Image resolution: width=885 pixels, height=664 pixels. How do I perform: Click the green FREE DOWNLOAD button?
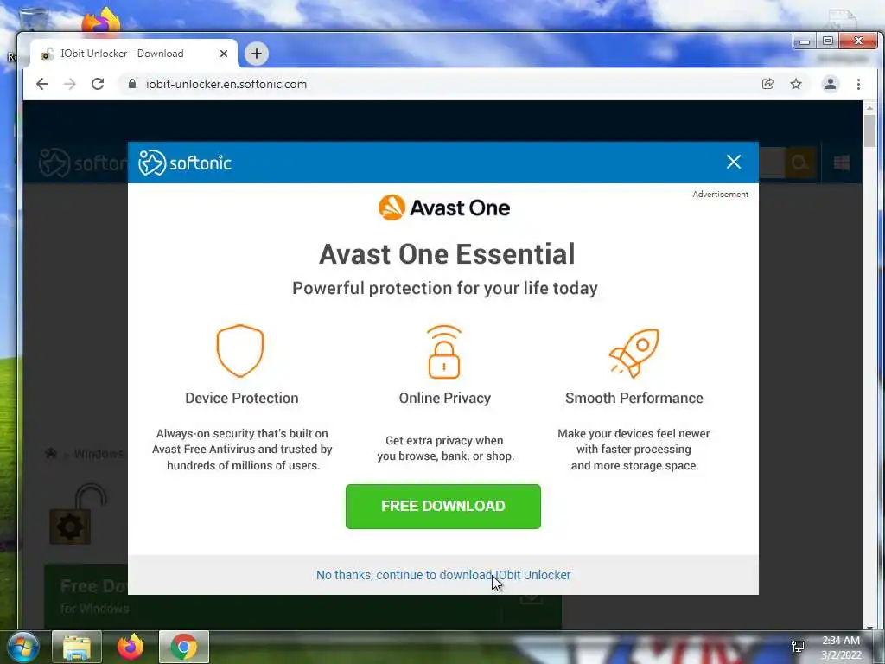pos(443,507)
